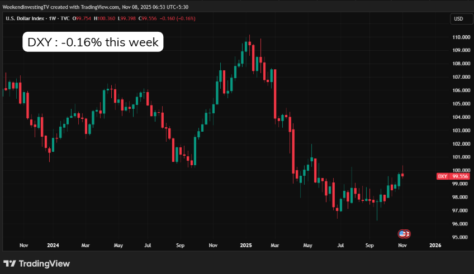Image resolution: width=474 pixels, height=274 pixels.
Task: Click the 95.000 price axis label
Action: tap(460, 237)
